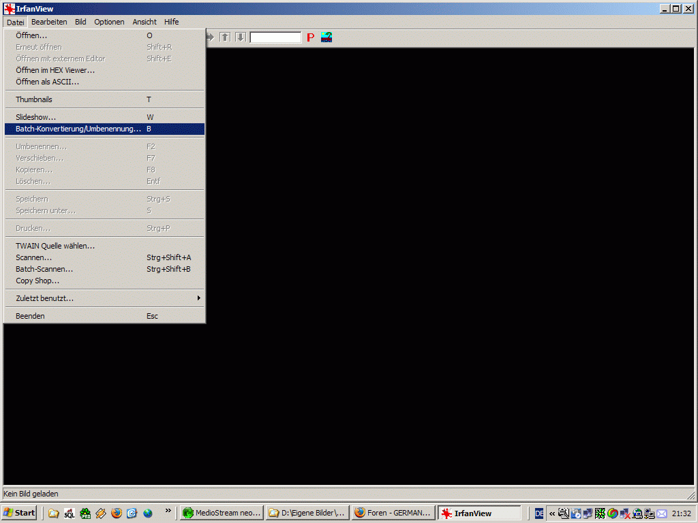The image size is (698, 523).
Task: Open the Bild menu
Action: 80,22
